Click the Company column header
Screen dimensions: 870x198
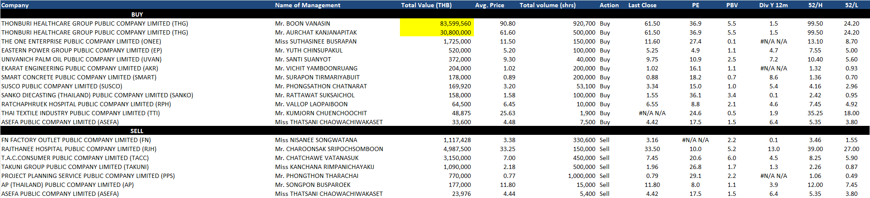click(15, 5)
